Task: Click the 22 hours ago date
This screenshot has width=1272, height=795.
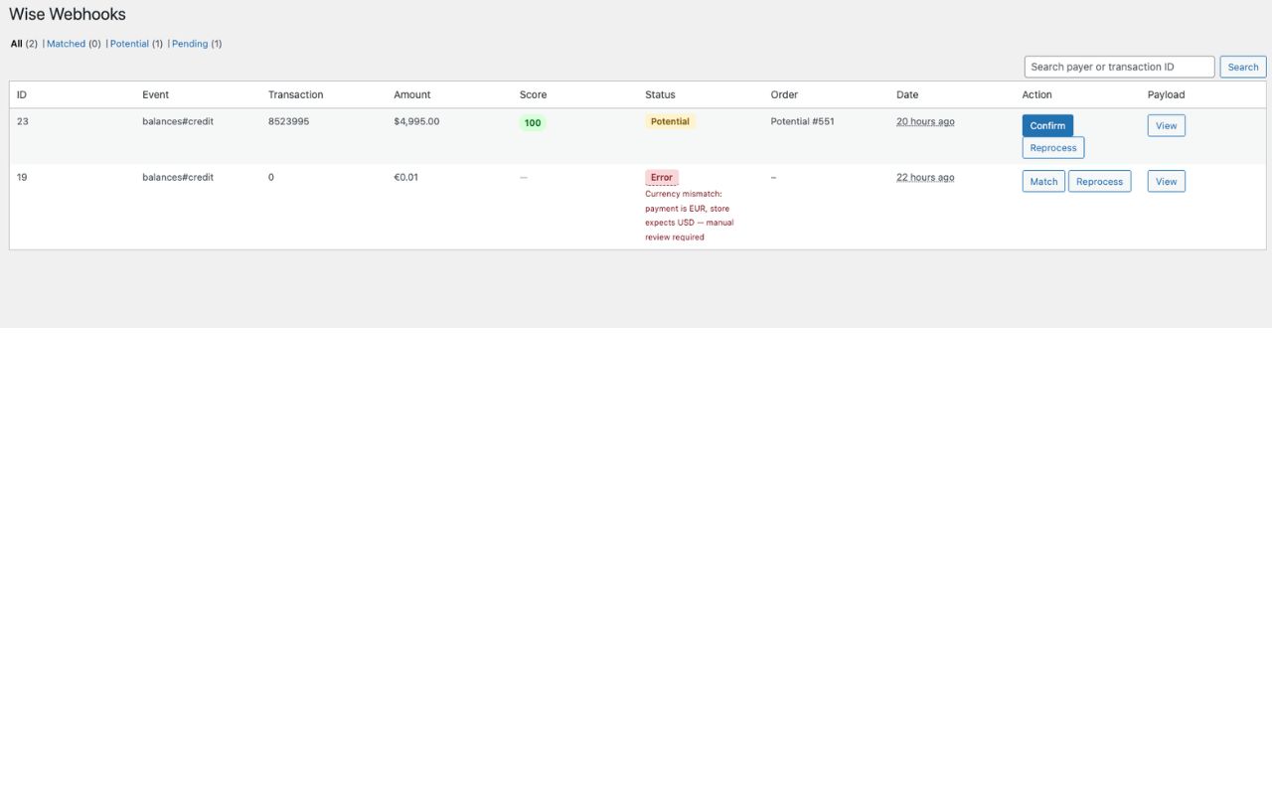Action: click(x=925, y=177)
